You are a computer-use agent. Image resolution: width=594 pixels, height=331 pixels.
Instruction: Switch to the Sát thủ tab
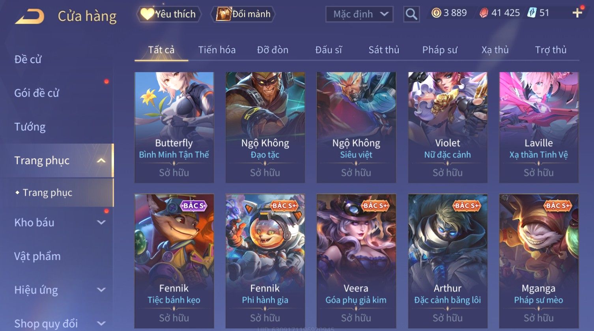384,50
